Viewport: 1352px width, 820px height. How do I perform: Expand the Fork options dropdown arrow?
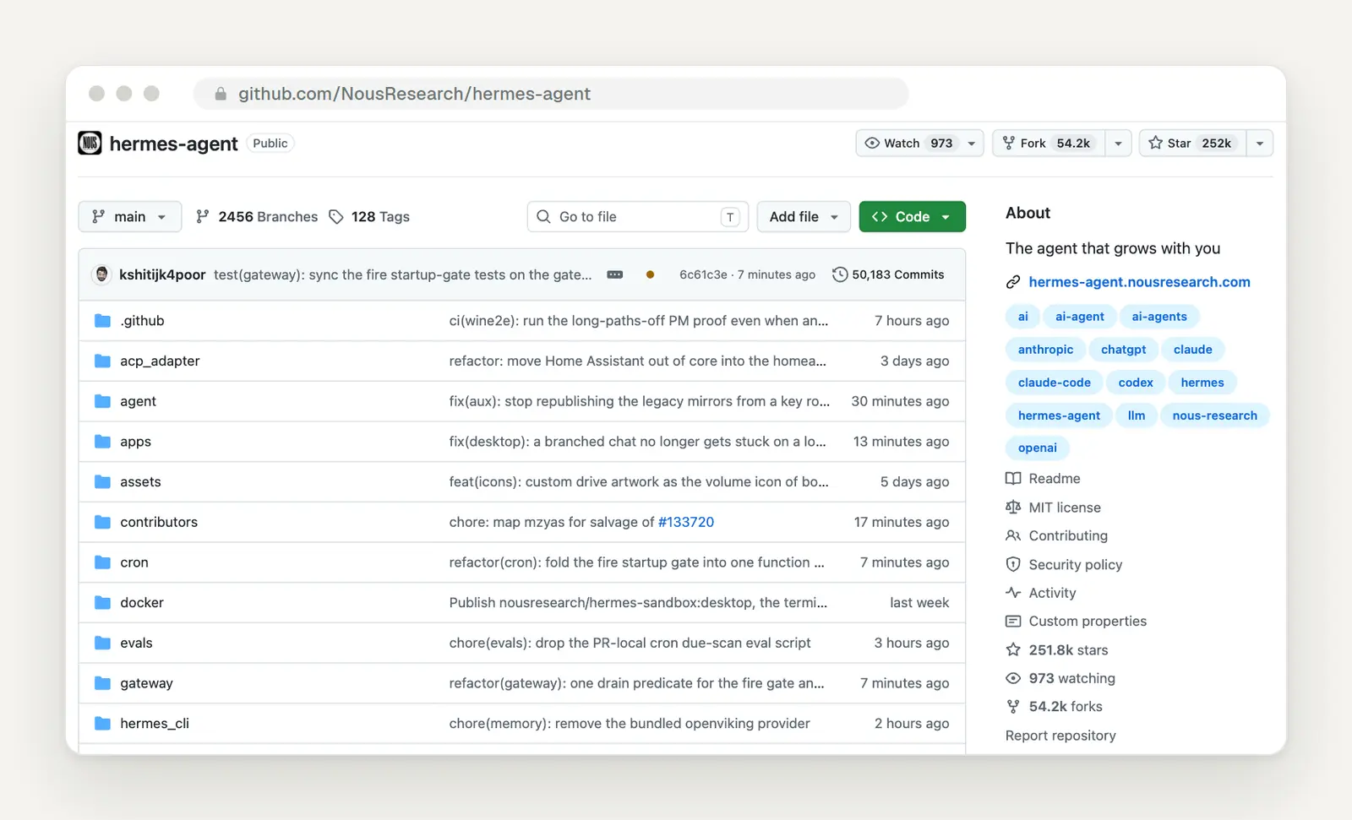point(1118,144)
